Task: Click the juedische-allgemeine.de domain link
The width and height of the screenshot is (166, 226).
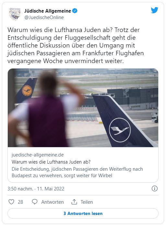Action: click(38, 155)
